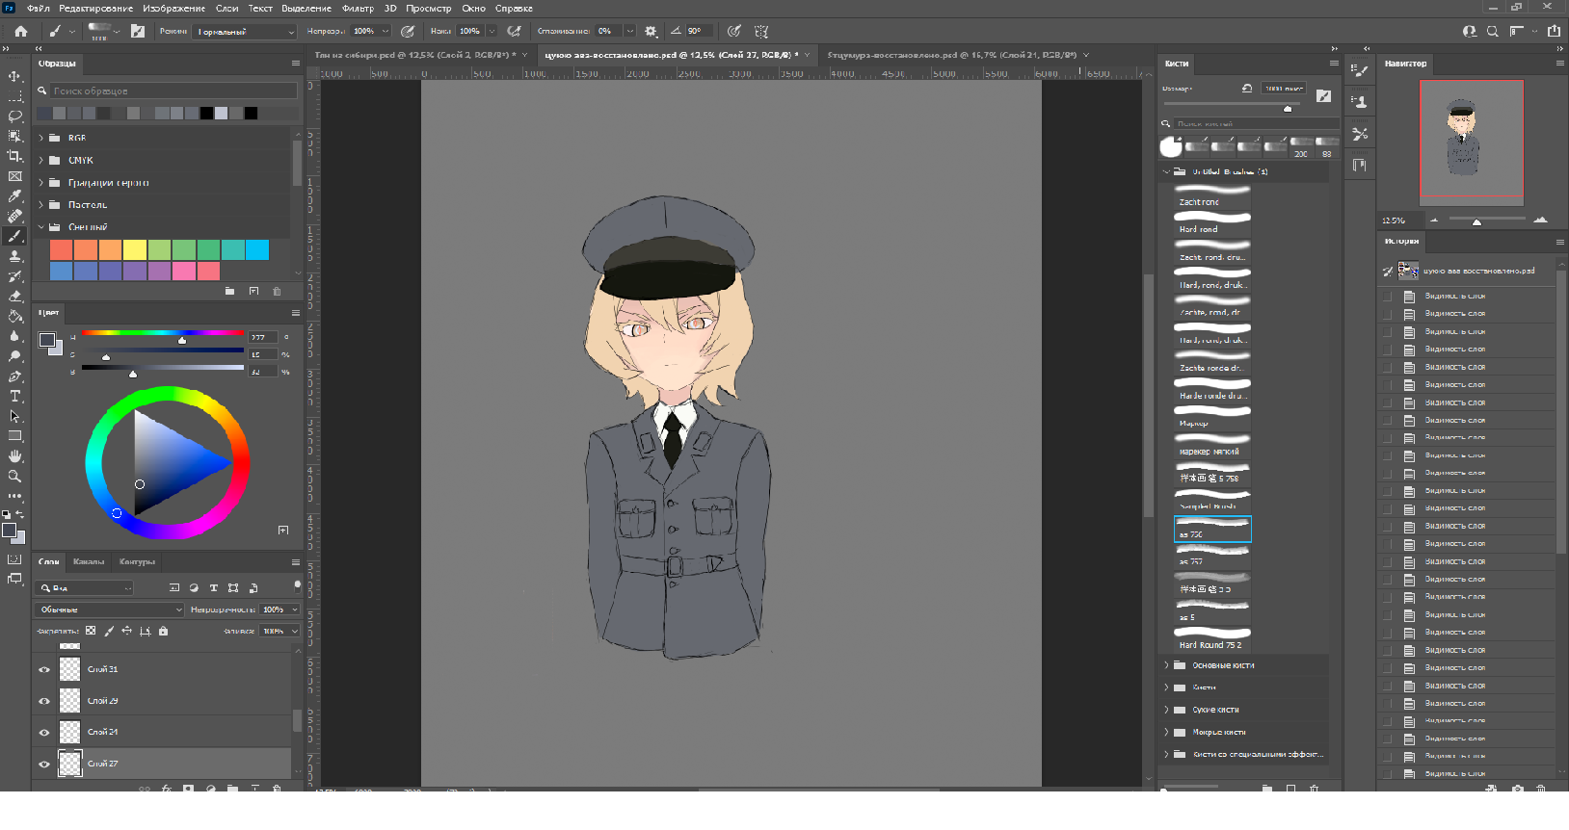
Task: Select the Hard rond brush preset
Action: tap(1211, 223)
